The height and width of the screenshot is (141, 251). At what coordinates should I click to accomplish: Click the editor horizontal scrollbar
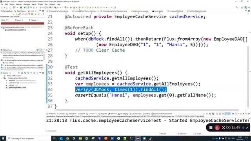147,110
